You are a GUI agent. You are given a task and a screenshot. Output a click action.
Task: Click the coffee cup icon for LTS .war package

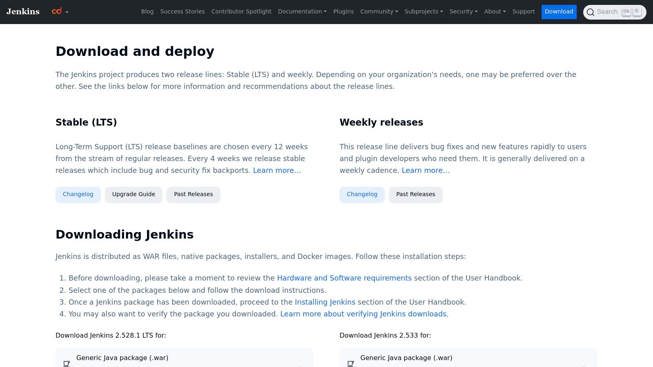[67, 363]
